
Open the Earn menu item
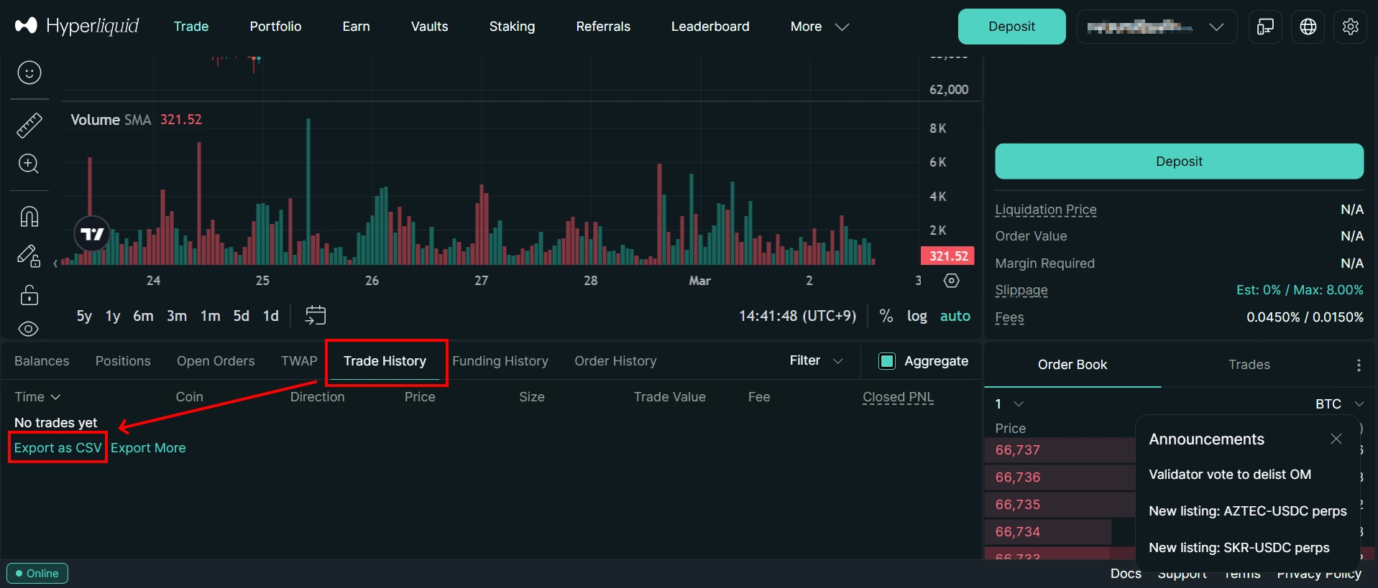(356, 27)
